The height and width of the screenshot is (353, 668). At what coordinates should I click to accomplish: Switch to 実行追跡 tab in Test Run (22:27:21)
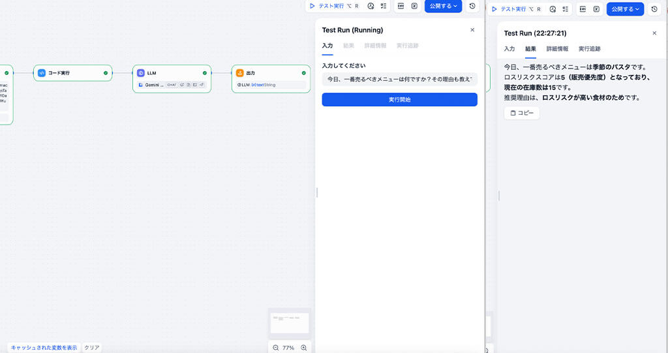(590, 49)
